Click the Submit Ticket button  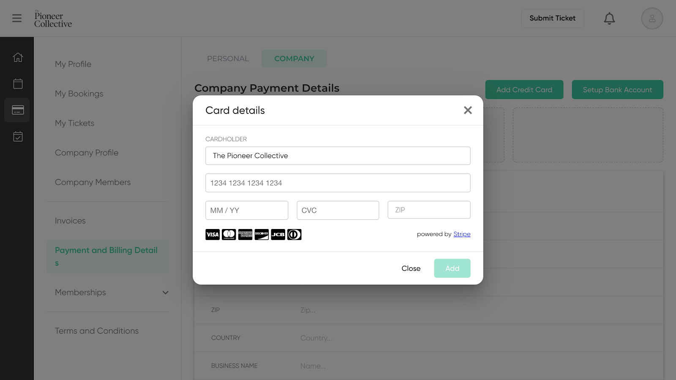[x=552, y=18]
